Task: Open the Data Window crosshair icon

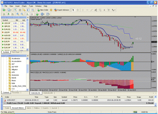Action: tap(20, 10)
